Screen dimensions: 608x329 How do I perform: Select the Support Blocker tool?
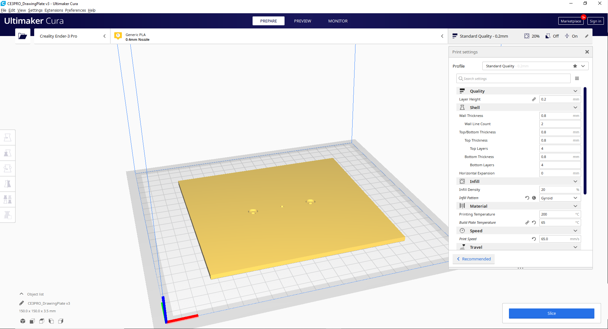[x=8, y=215]
